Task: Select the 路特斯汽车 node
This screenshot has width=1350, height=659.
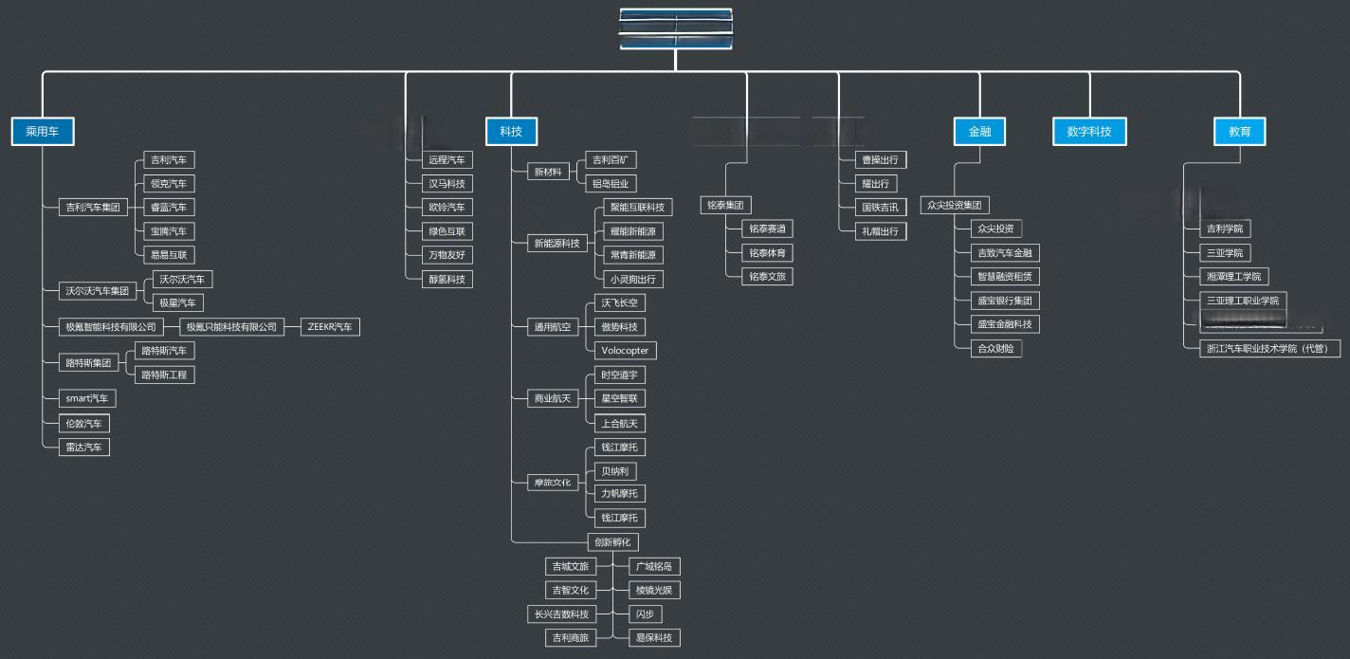Action: tap(165, 351)
